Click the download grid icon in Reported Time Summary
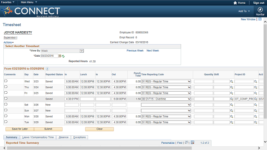 pos(193,142)
